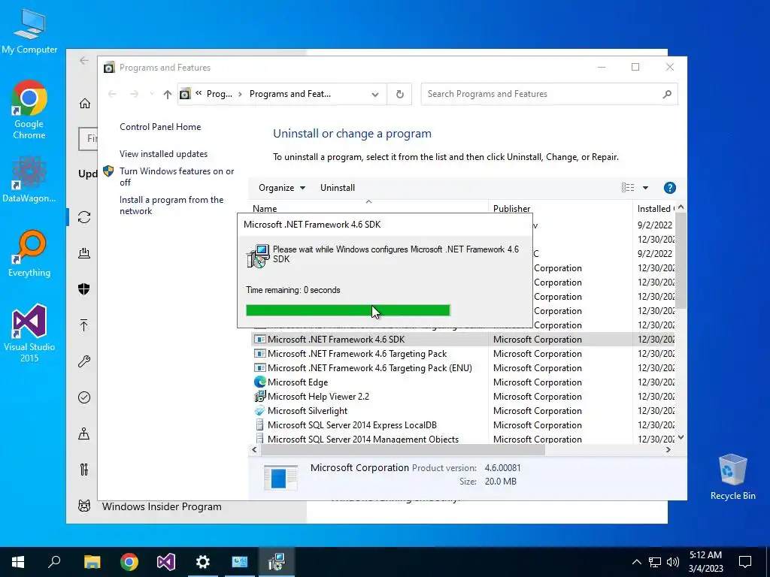
Task: Open Windows Update sync icon in Settings sidebar
Action: click(84, 217)
